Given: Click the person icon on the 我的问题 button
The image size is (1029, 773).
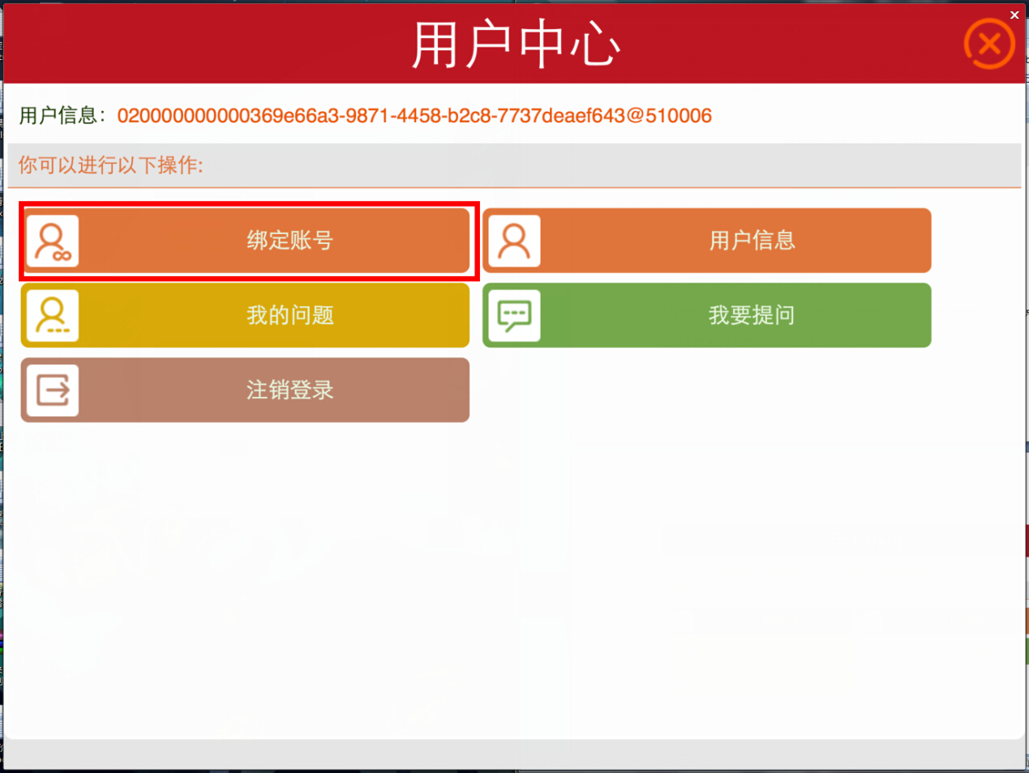Looking at the screenshot, I should [x=52, y=315].
